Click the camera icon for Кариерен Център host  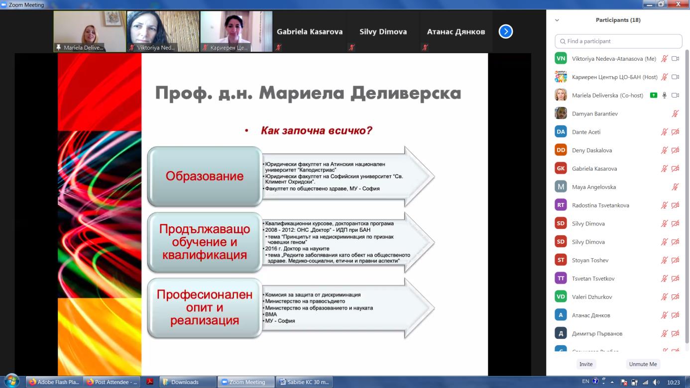675,77
